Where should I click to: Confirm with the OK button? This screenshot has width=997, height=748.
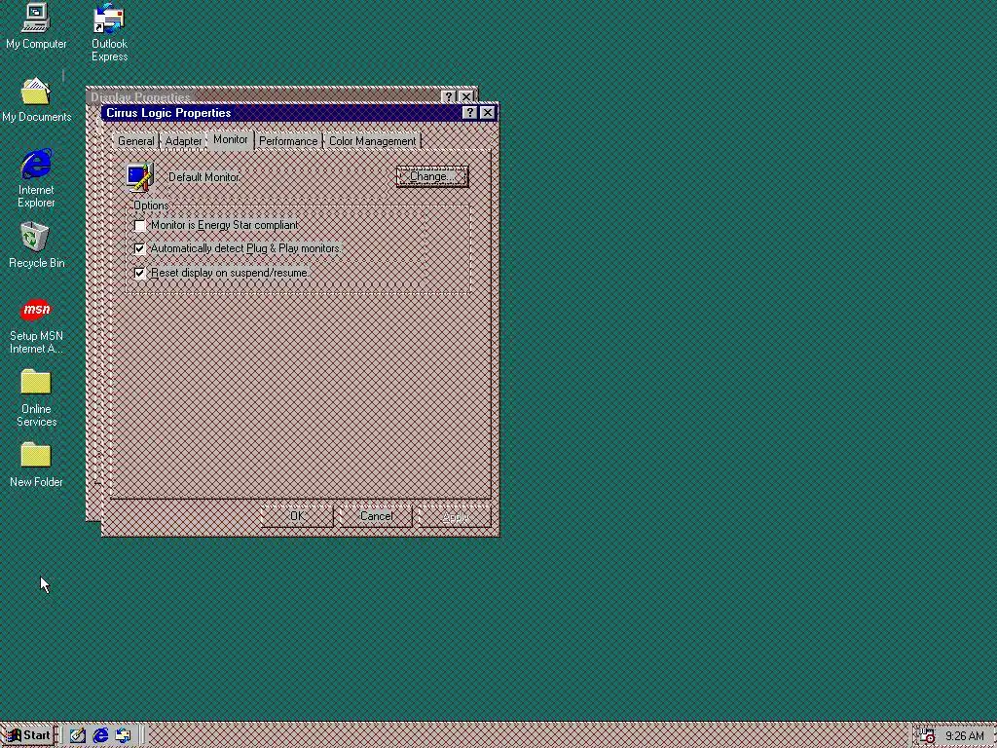click(297, 516)
